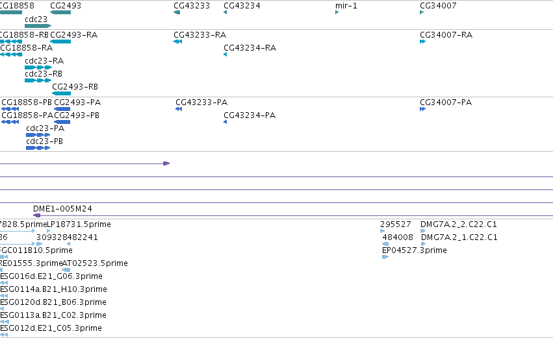
Task: Open the ESG016d.E21_G06.3prime EST
Action: coord(4,283)
